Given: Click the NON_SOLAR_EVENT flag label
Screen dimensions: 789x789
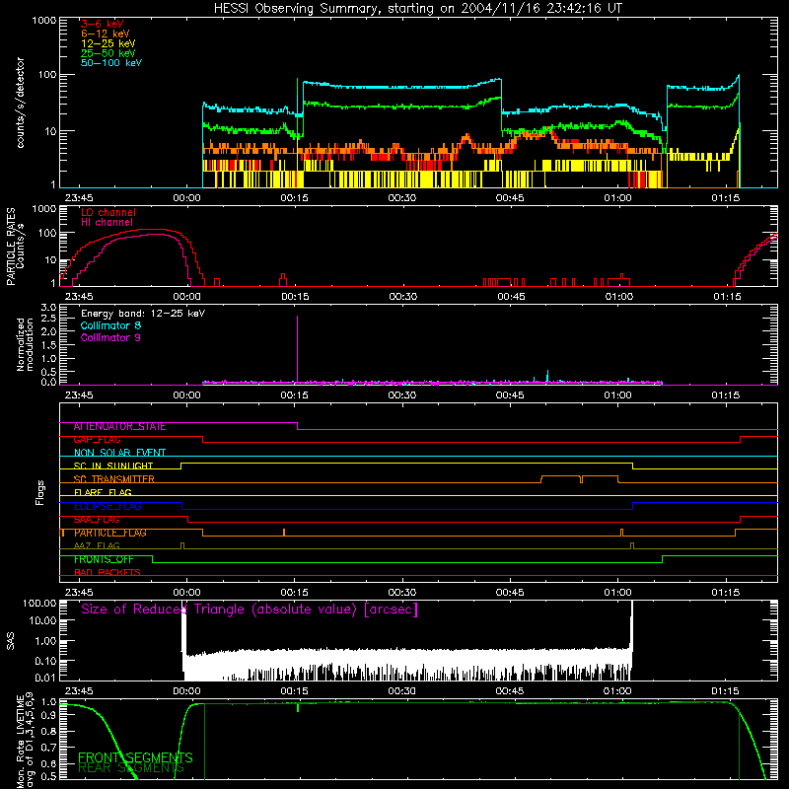Looking at the screenshot, I should pos(119,453).
